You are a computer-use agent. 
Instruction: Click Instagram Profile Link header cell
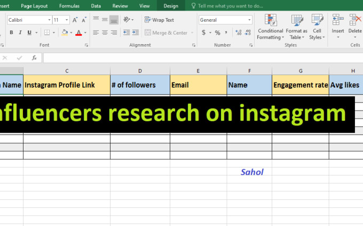[x=67, y=85]
